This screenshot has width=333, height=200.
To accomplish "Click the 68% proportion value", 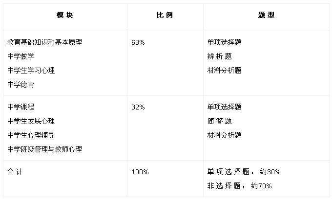I will pyautogui.click(x=138, y=42).
